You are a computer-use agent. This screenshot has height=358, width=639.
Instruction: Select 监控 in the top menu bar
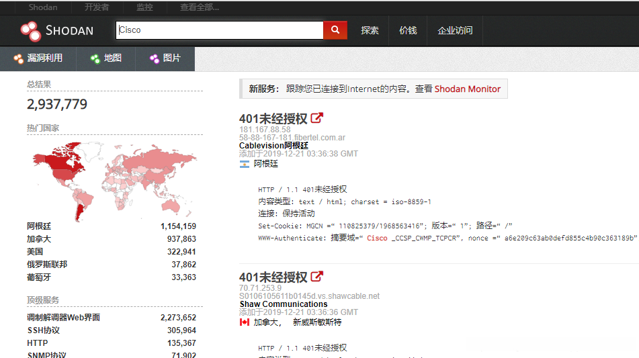tap(144, 7)
